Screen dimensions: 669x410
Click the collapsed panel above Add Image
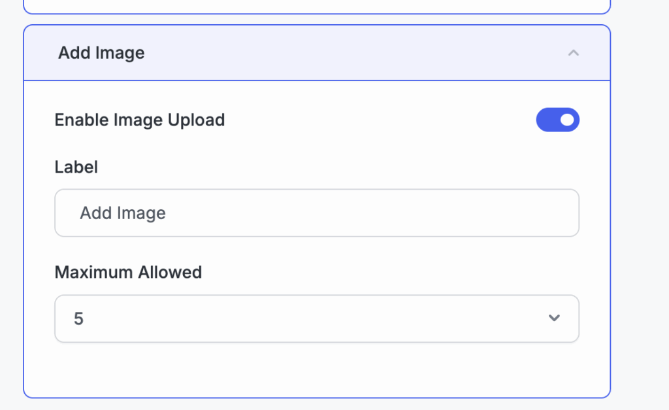tap(317, 7)
